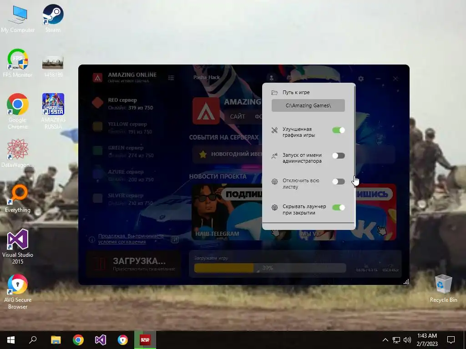Click the folder icon beside Путь к игре

(x=274, y=93)
